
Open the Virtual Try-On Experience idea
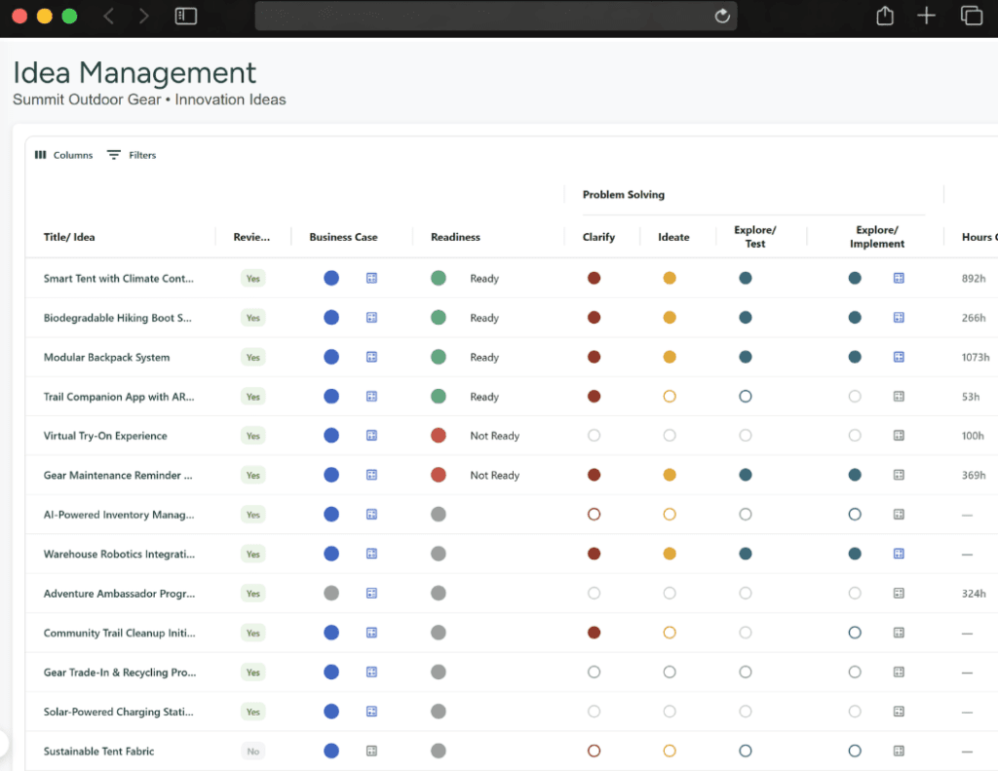click(x=105, y=436)
